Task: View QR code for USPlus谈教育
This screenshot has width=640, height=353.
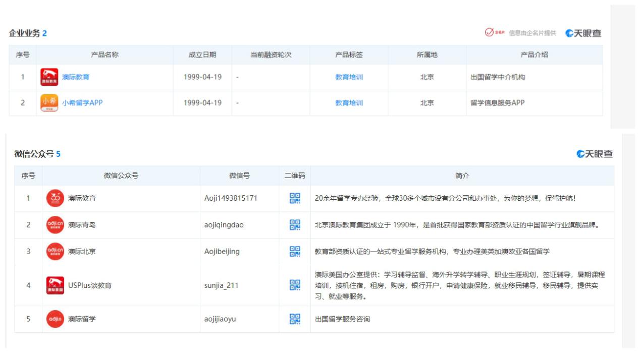Action: click(295, 285)
